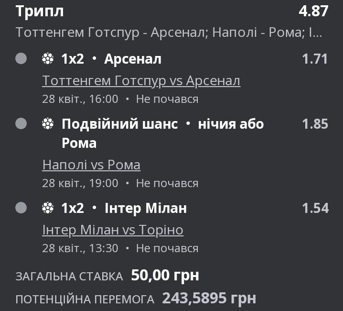Expand the Трипл bet header

40,11
